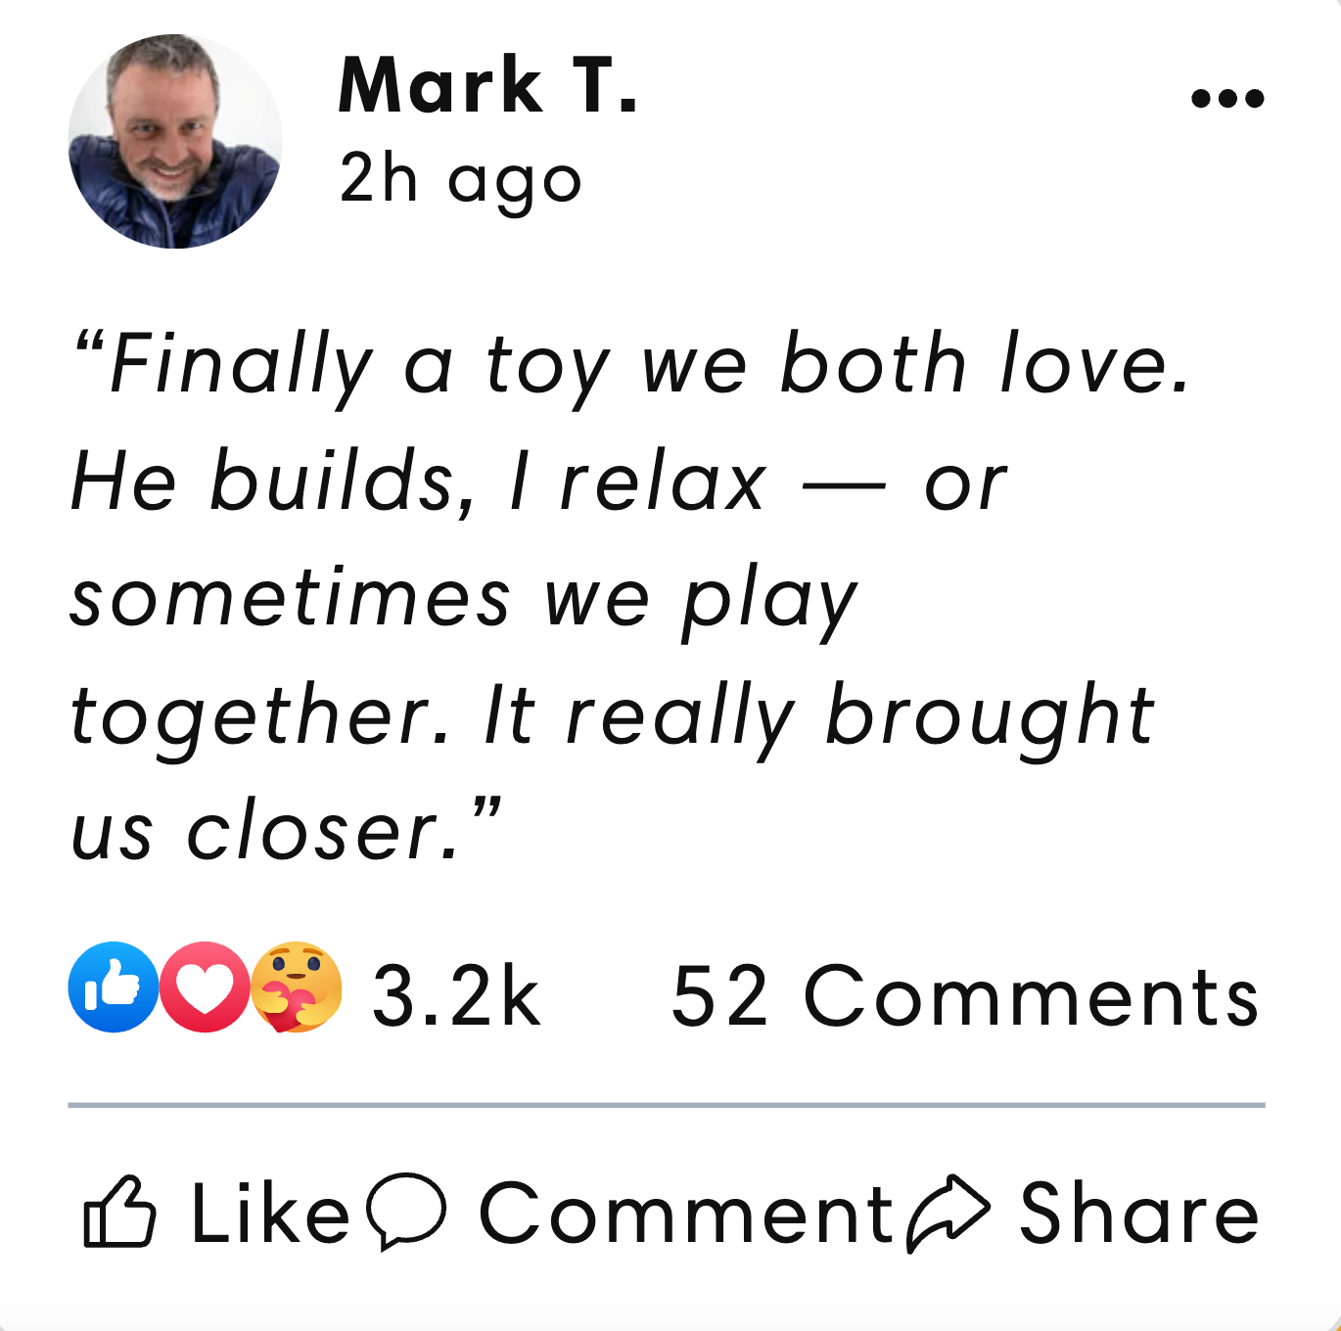Screen dimensions: 1341x1331
Task: Select the blue thumbs-up reaction icon
Action: tap(114, 987)
